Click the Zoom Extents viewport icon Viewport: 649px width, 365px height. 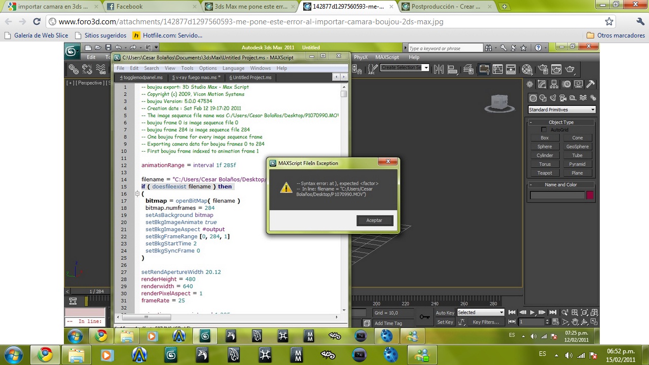coord(584,312)
